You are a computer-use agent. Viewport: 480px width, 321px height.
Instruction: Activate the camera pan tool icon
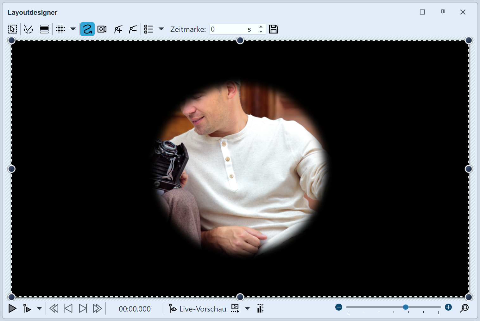coord(102,29)
